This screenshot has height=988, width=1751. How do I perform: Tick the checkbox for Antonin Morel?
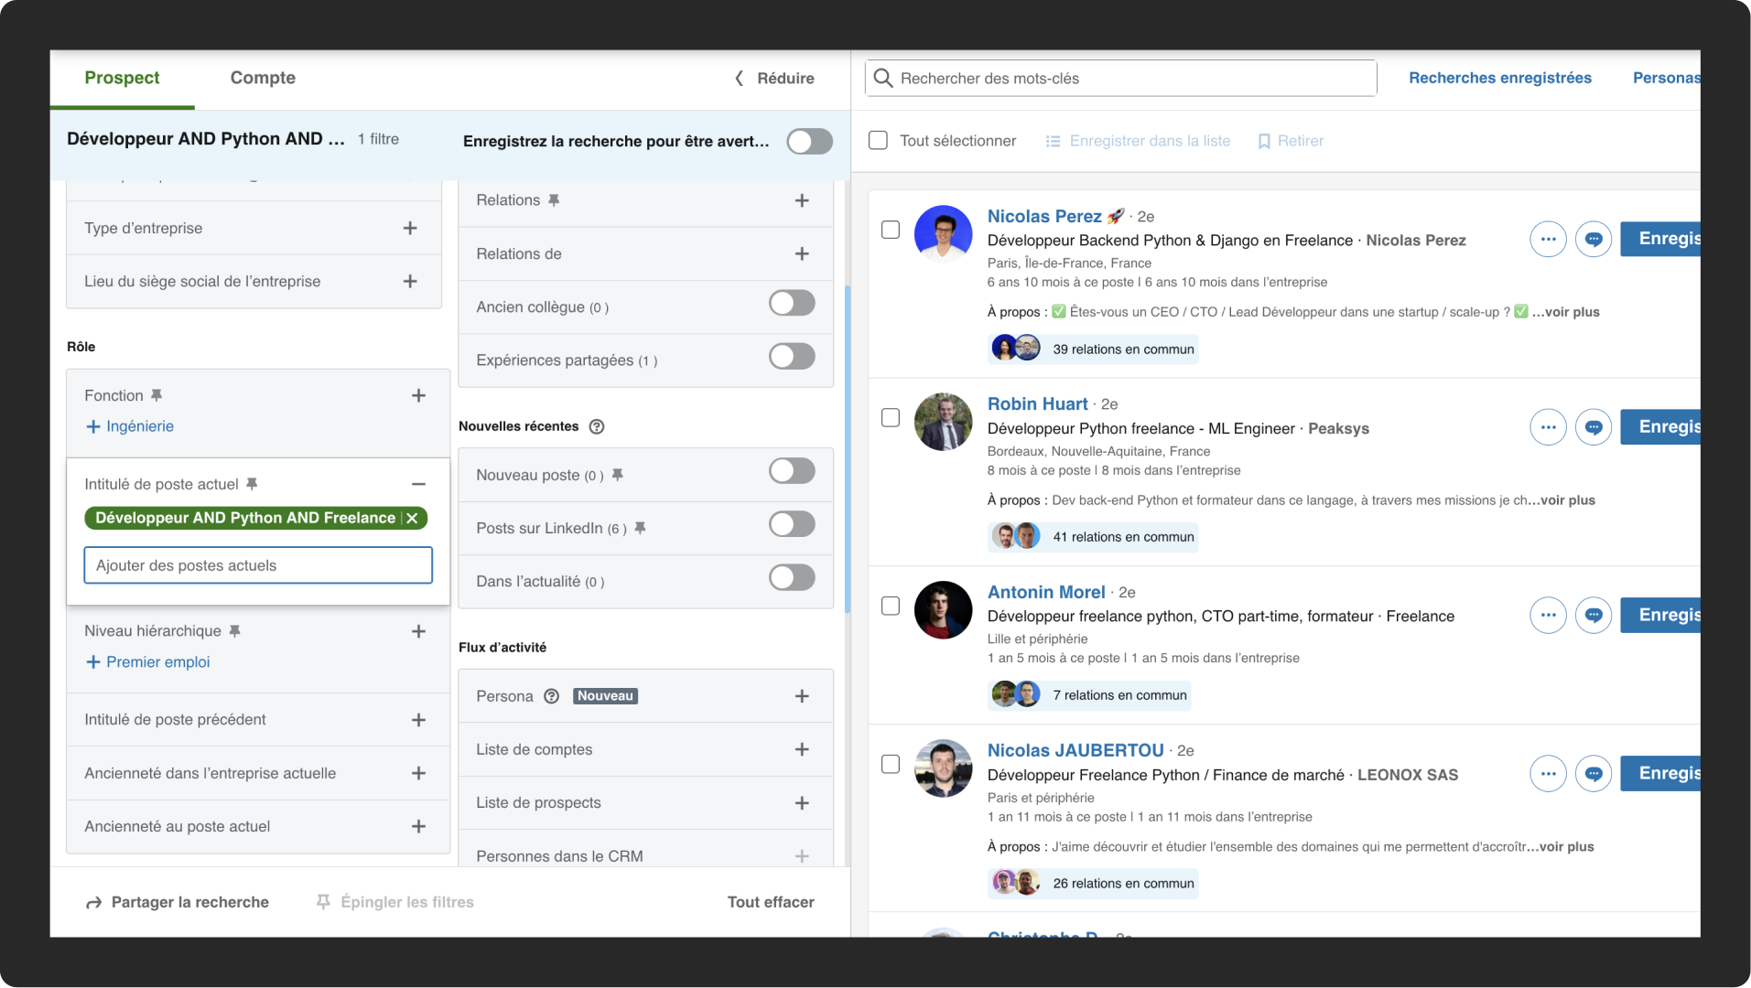pos(891,607)
